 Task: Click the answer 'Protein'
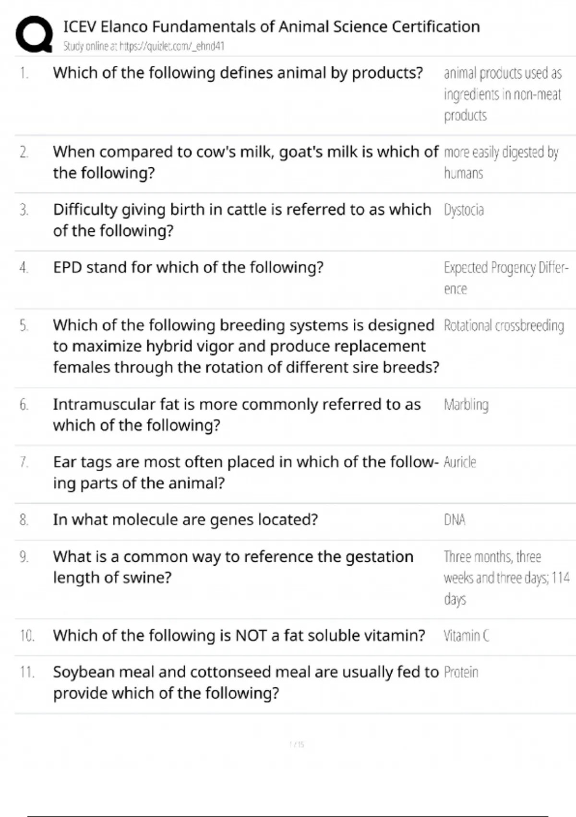(x=461, y=672)
